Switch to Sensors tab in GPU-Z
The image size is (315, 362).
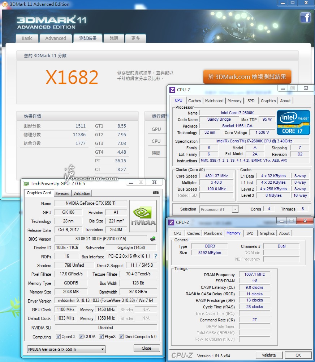62,194
